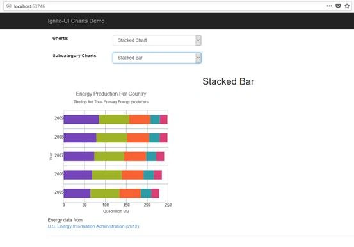
Task: Click the Year axis title
Action: coord(51,157)
